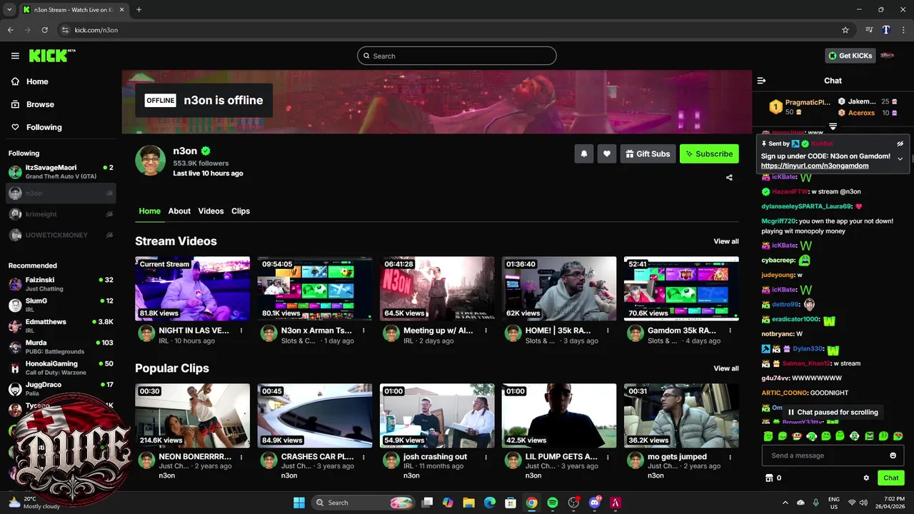Open Edmatthews recommended channel
The image size is (914, 514).
(61, 326)
